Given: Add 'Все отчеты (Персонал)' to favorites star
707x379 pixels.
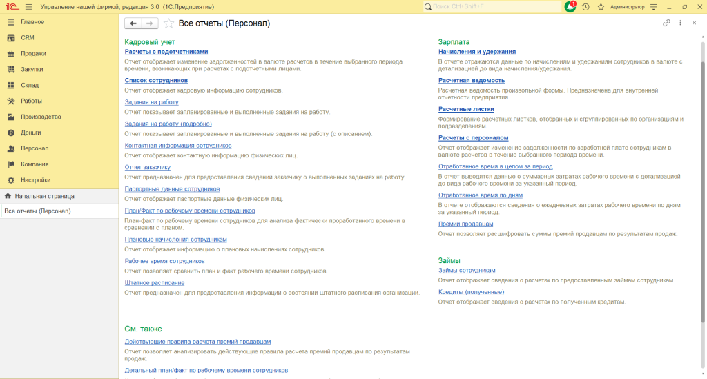Looking at the screenshot, I should pos(168,23).
